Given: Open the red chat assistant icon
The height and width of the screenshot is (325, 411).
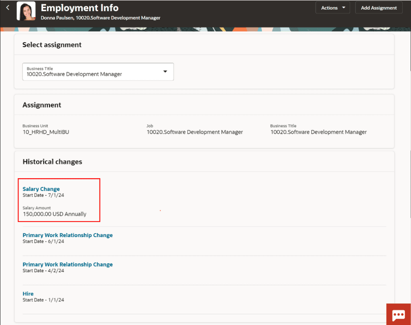Looking at the screenshot, I should [399, 314].
